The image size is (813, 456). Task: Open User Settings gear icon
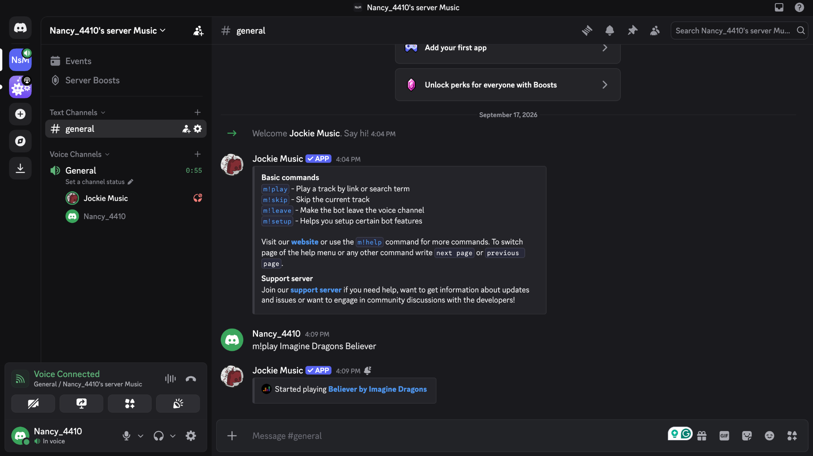pos(191,436)
